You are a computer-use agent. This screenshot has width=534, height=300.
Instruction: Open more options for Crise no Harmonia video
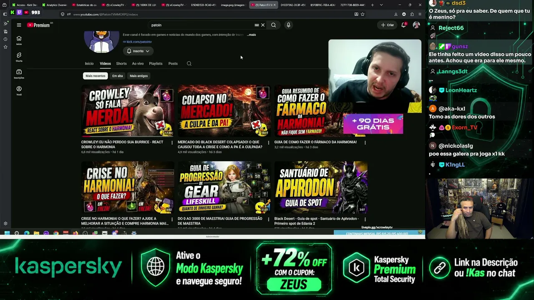(x=172, y=219)
